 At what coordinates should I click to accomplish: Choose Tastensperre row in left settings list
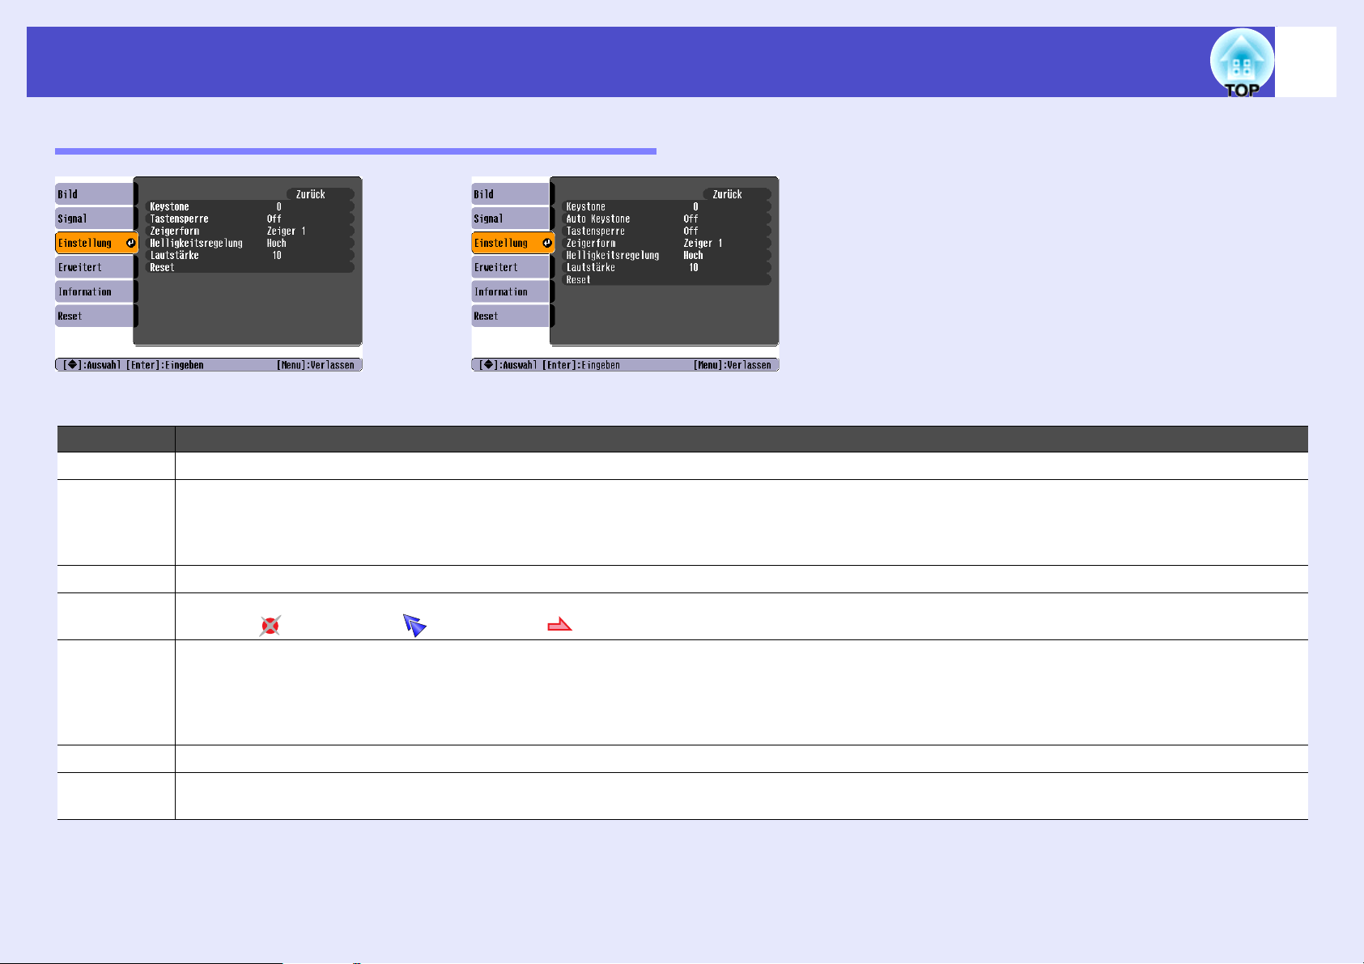pos(249,219)
